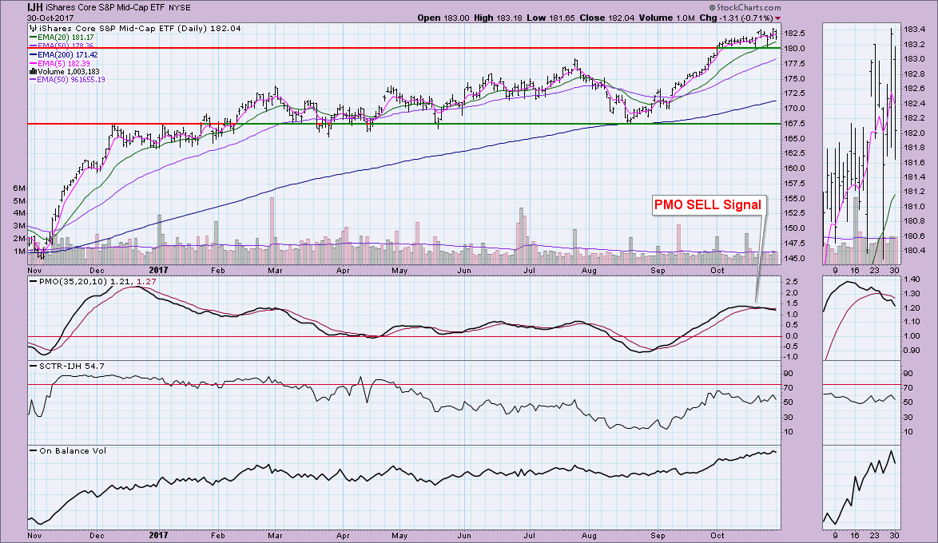Screen dimensions: 938x543
Task: Click the volume bars legend icon
Action: pyautogui.click(x=33, y=72)
